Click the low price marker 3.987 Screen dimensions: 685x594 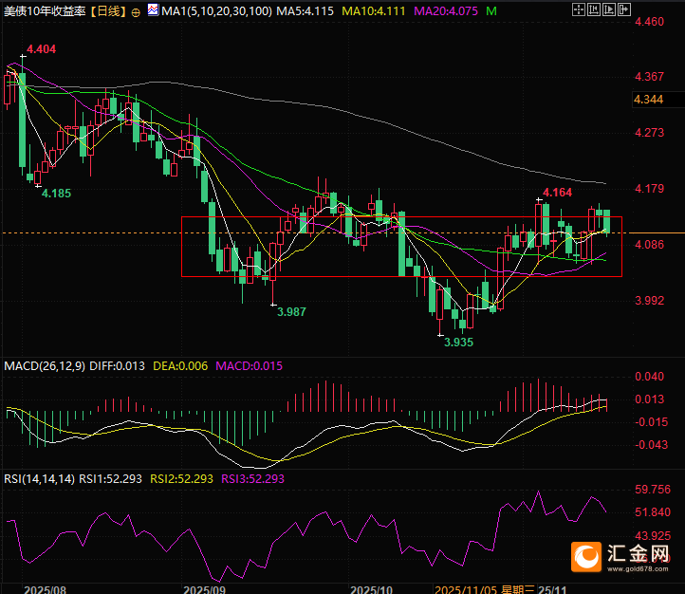(291, 312)
